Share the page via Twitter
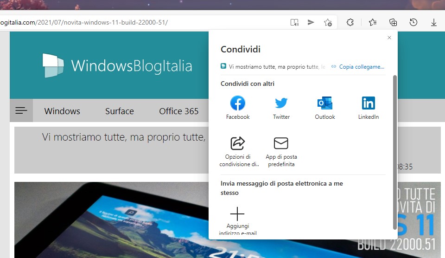Image resolution: width=445 pixels, height=258 pixels. [281, 108]
